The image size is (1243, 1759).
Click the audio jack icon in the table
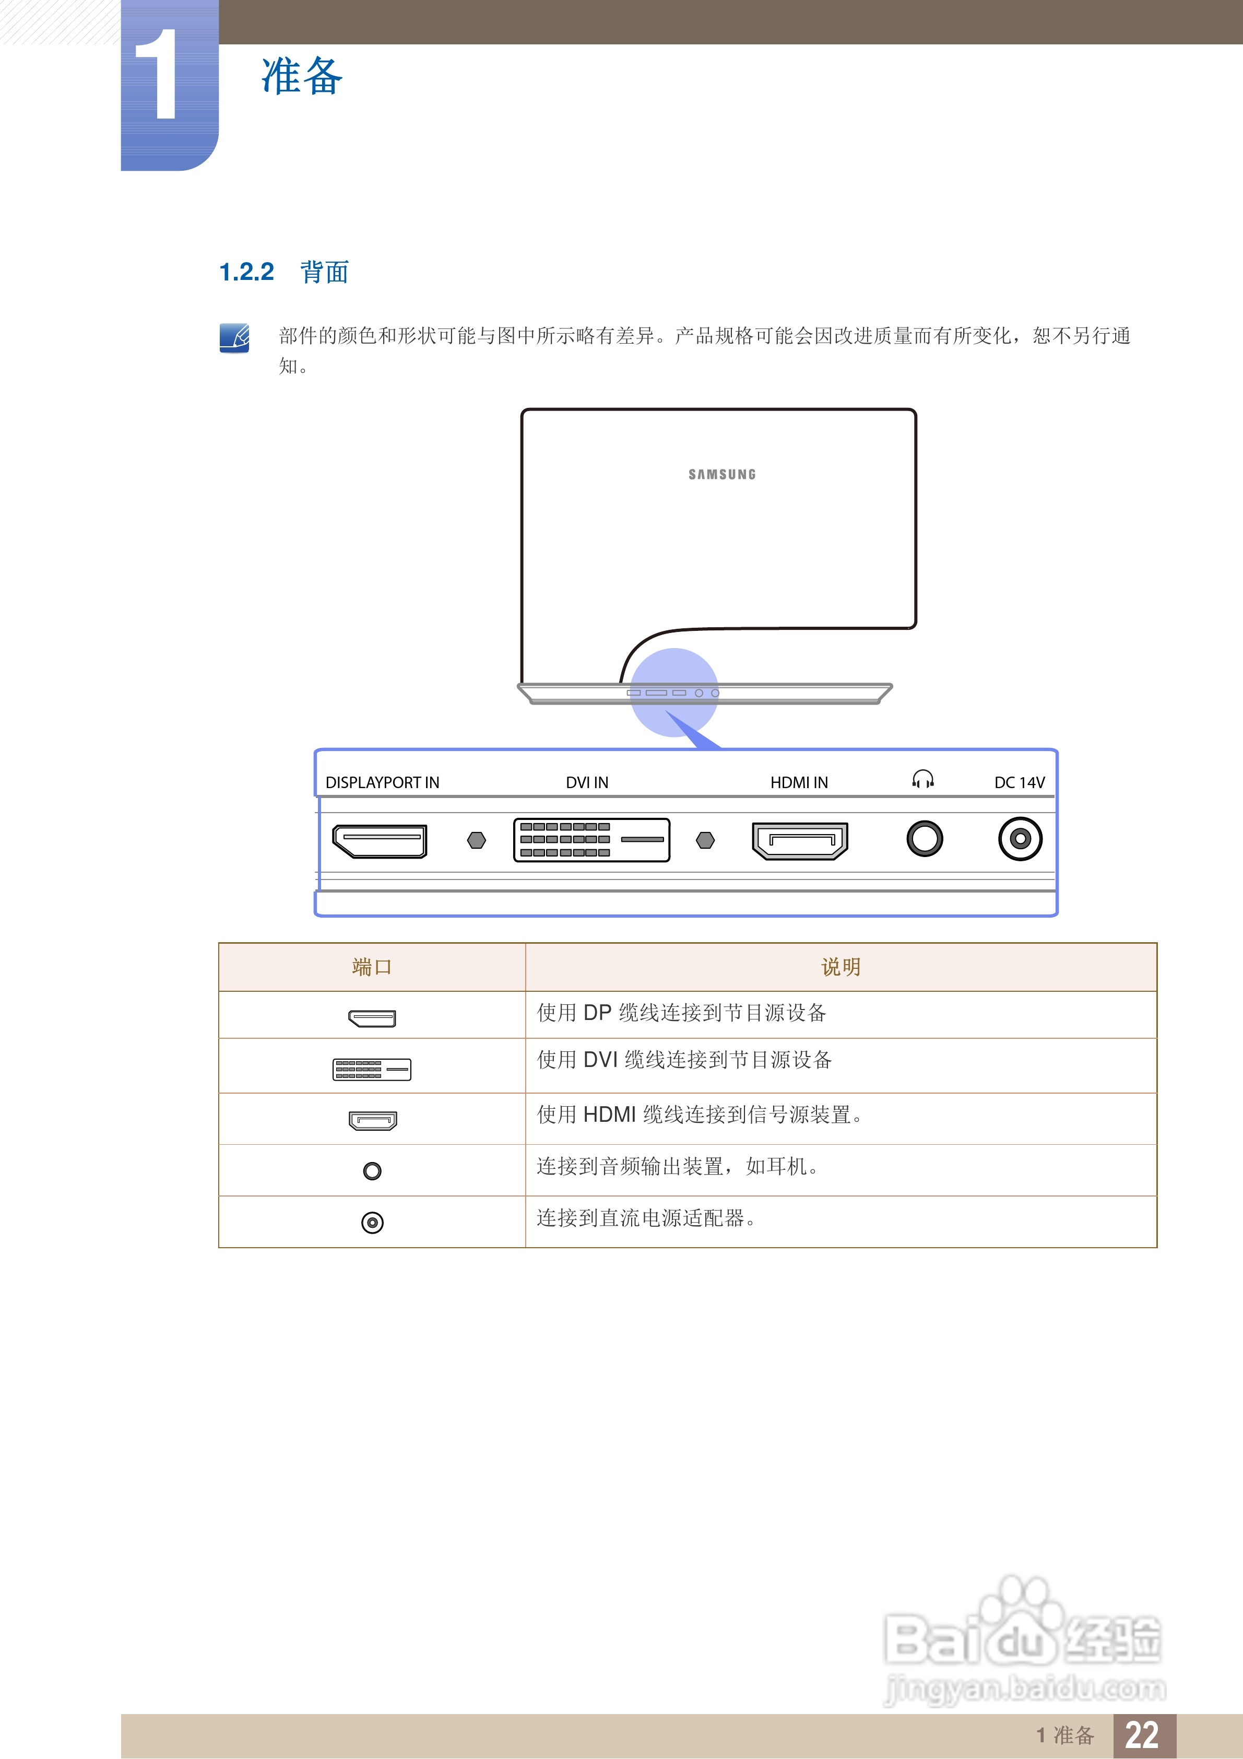[372, 1170]
